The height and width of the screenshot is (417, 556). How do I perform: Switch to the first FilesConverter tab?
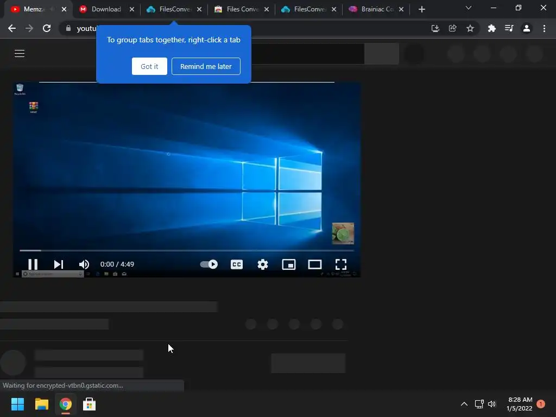[175, 9]
